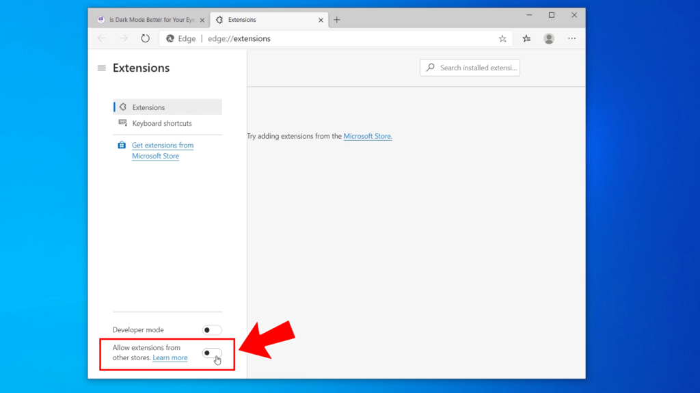Select the Extensions browser tab
The height and width of the screenshot is (393, 700).
pyautogui.click(x=269, y=20)
